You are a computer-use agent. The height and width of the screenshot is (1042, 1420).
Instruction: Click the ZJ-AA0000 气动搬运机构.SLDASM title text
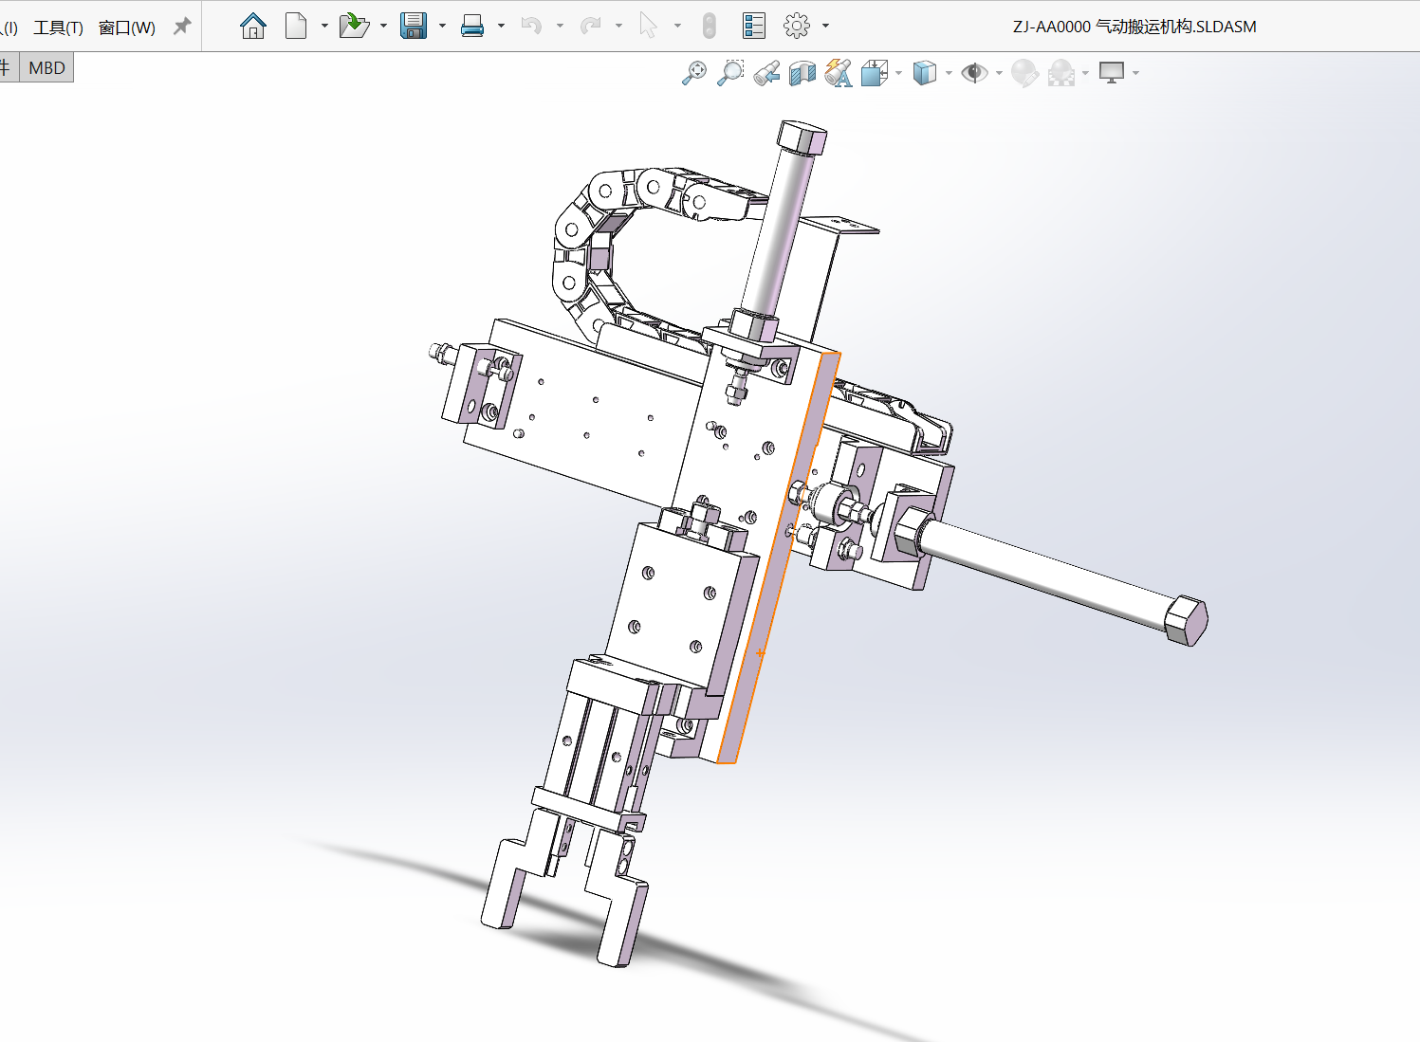(1134, 27)
